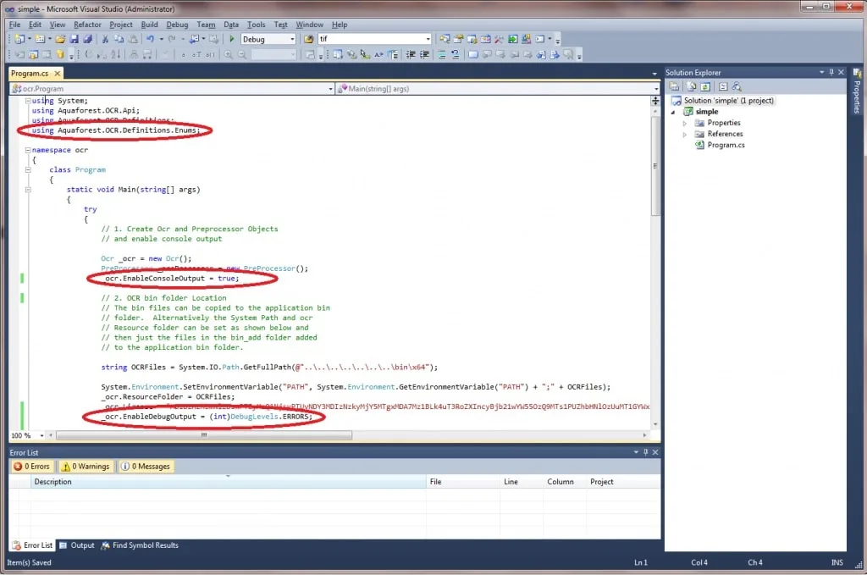Toggle the 0 Messages filter button
Viewport: 867px width, 575px height.
146,466
